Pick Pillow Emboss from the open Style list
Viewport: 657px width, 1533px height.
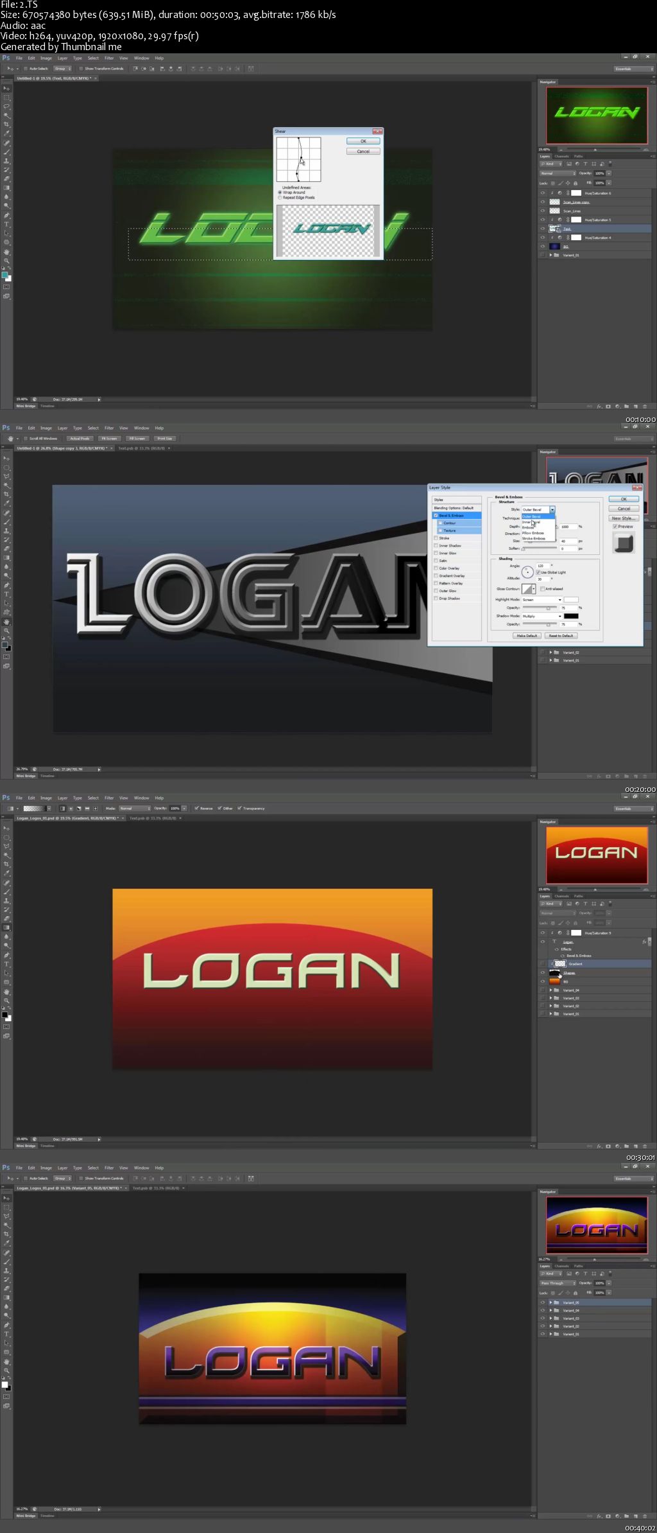tap(533, 533)
